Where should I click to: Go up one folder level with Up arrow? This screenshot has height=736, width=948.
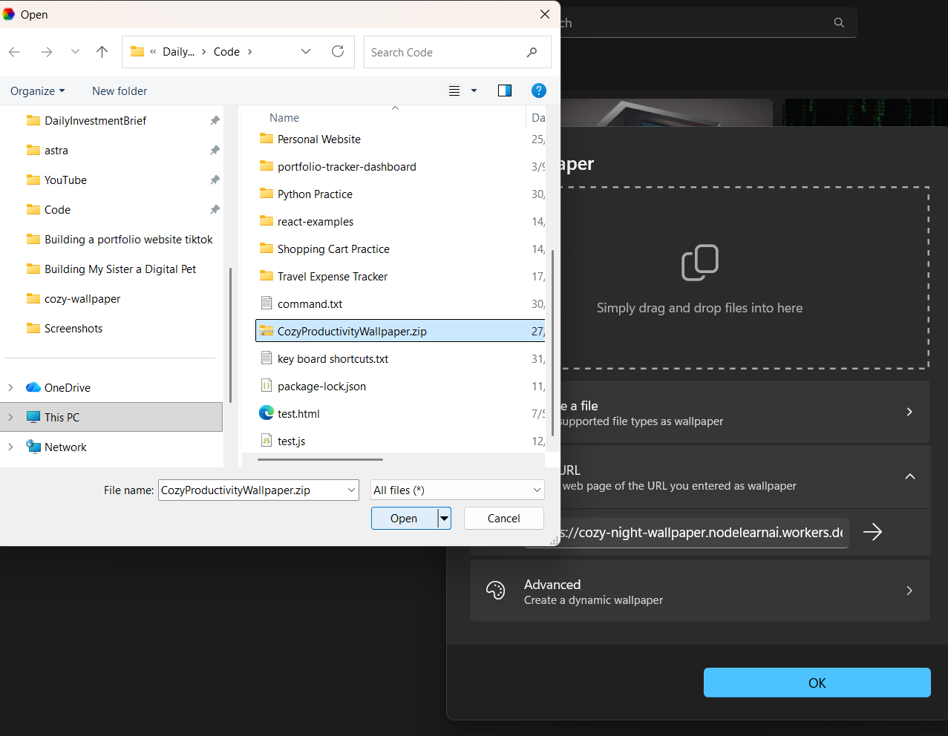[x=102, y=52]
